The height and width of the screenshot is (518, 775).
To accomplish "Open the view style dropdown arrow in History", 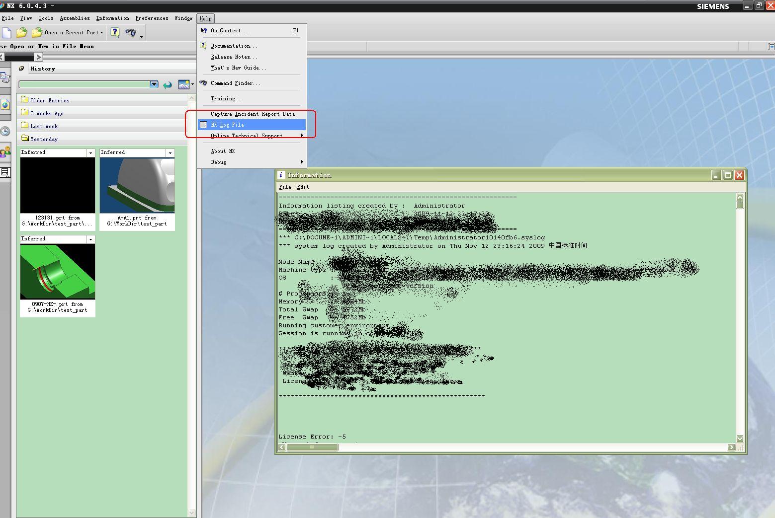I will [x=192, y=84].
